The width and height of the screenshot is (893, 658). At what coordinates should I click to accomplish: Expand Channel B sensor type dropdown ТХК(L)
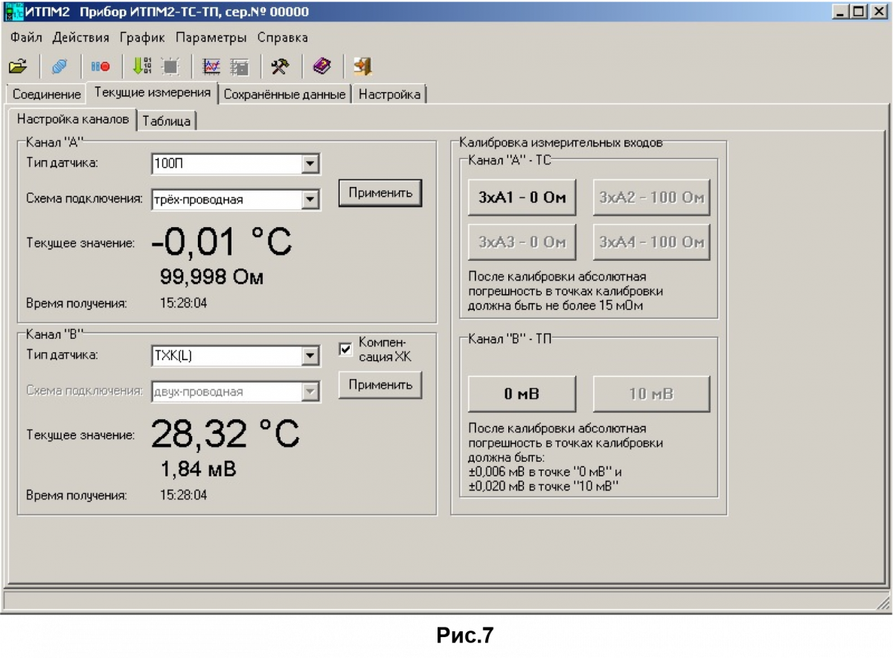coord(310,356)
